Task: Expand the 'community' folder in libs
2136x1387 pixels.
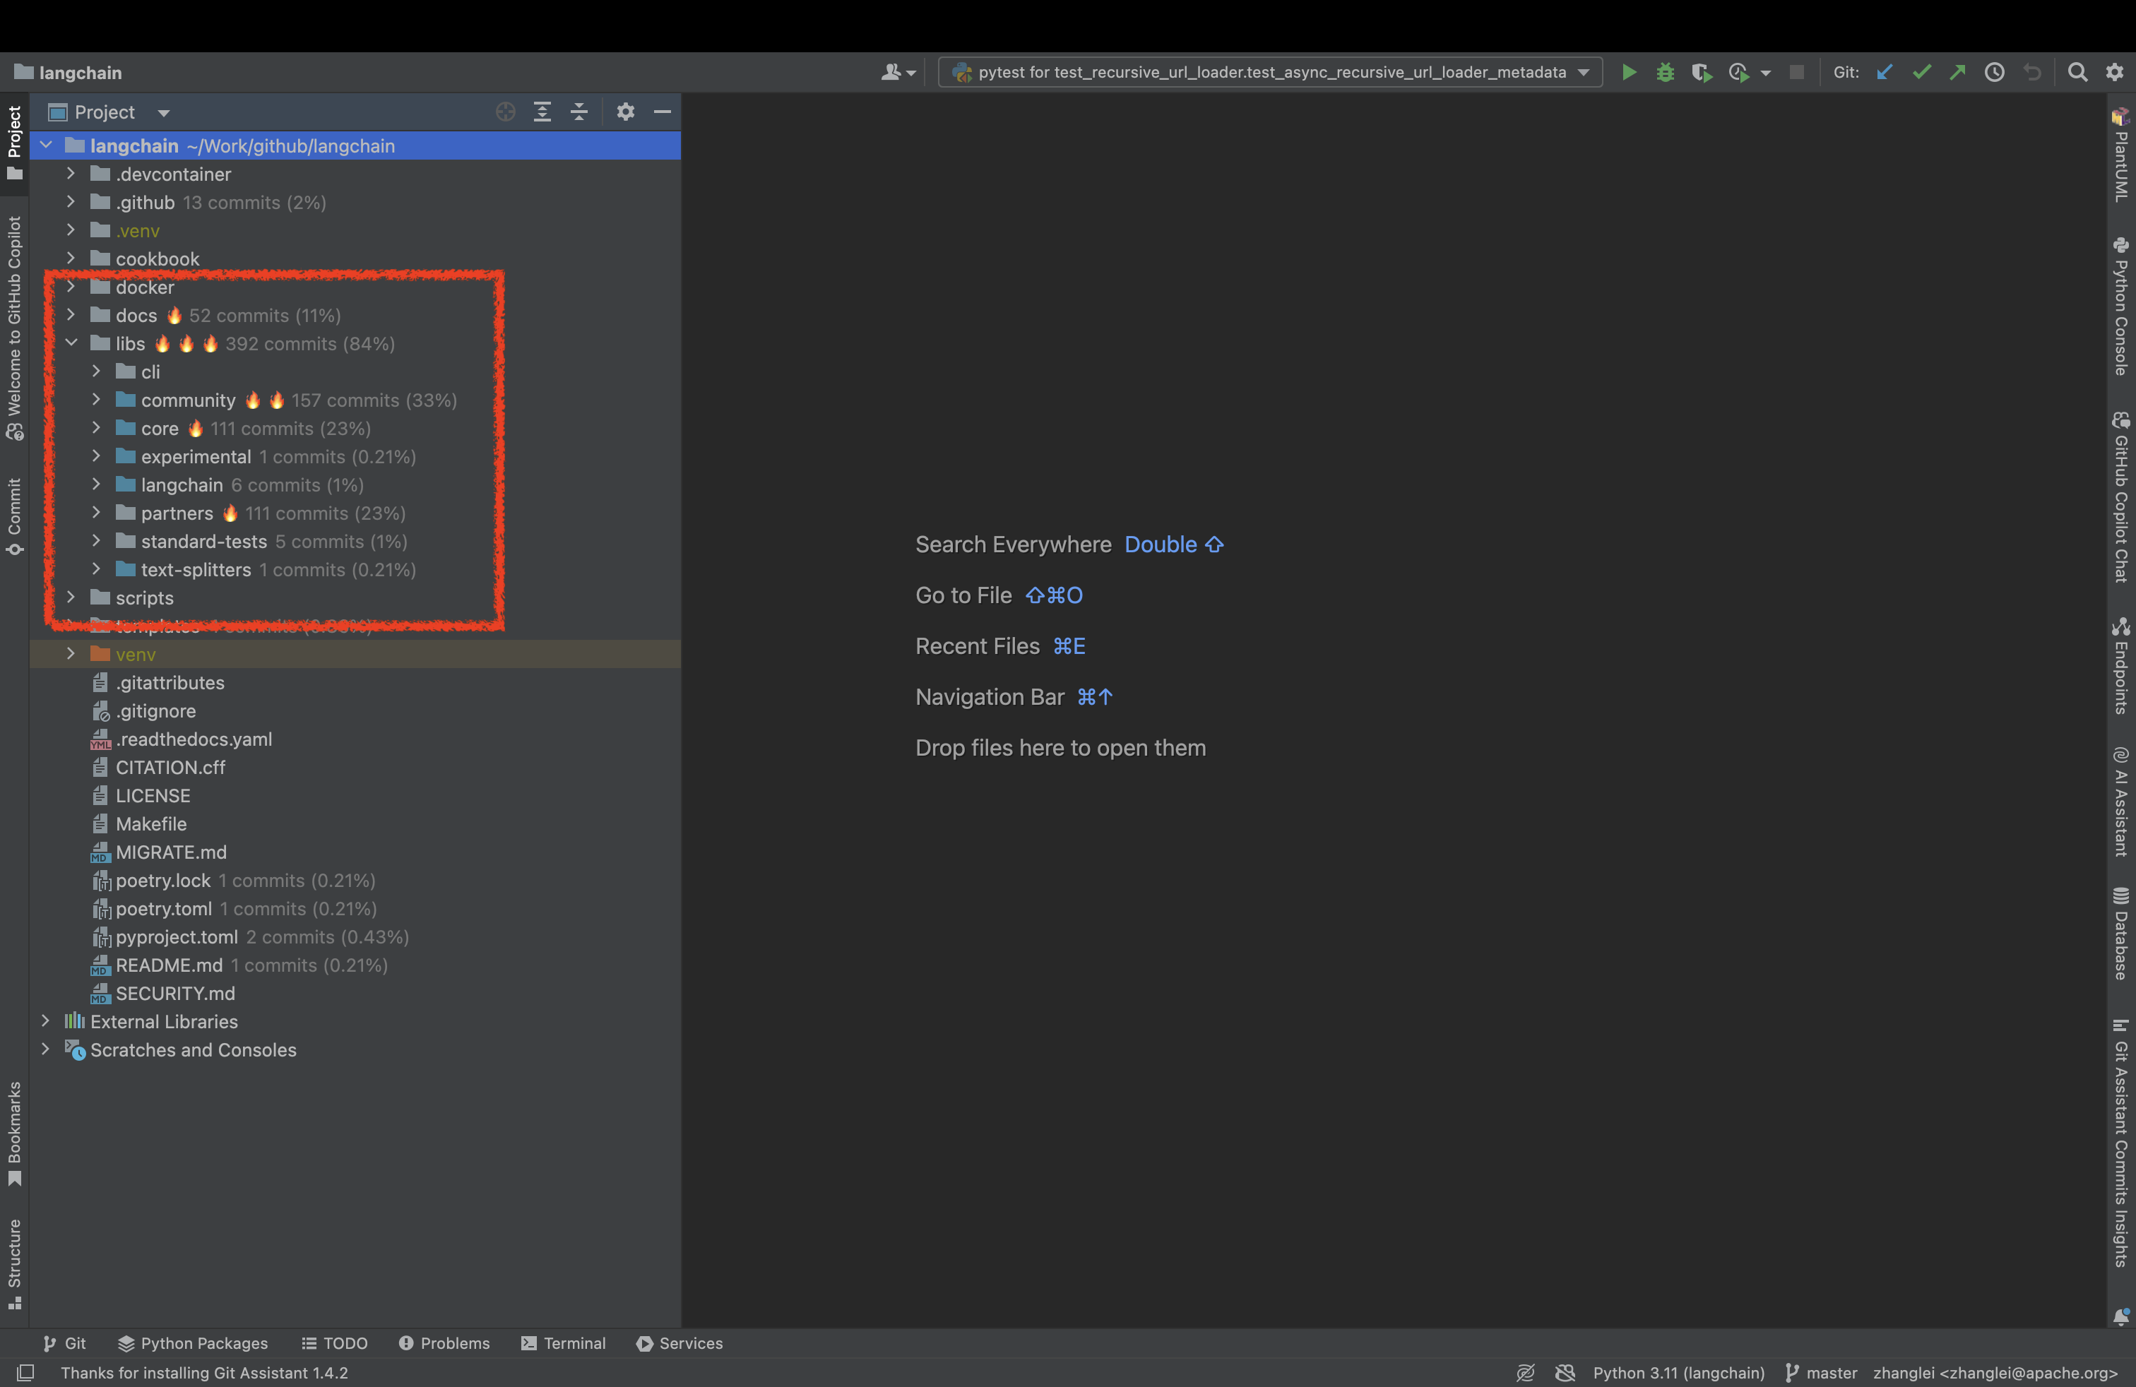Action: [97, 400]
